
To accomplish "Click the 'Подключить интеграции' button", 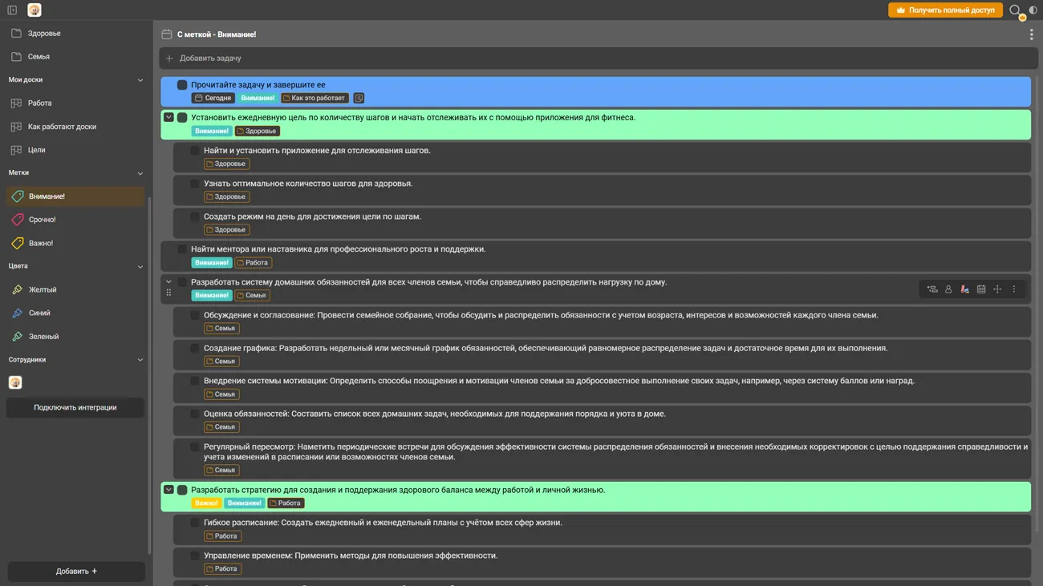I will [x=75, y=408].
